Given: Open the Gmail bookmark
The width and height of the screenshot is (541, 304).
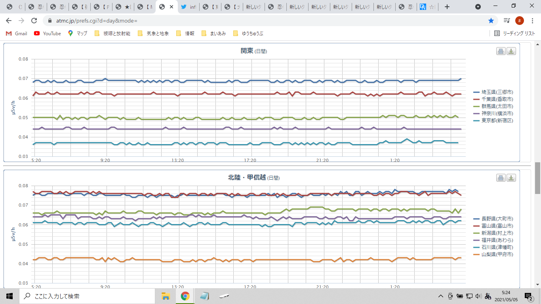Looking at the screenshot, I should click(x=17, y=34).
